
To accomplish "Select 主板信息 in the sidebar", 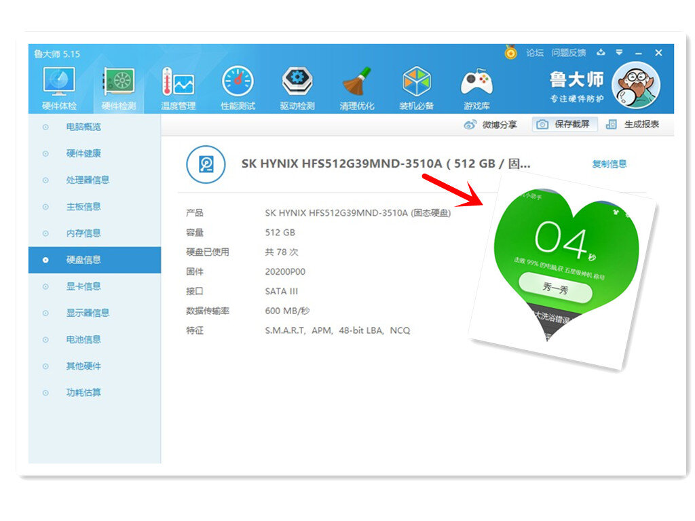I will coord(94,207).
